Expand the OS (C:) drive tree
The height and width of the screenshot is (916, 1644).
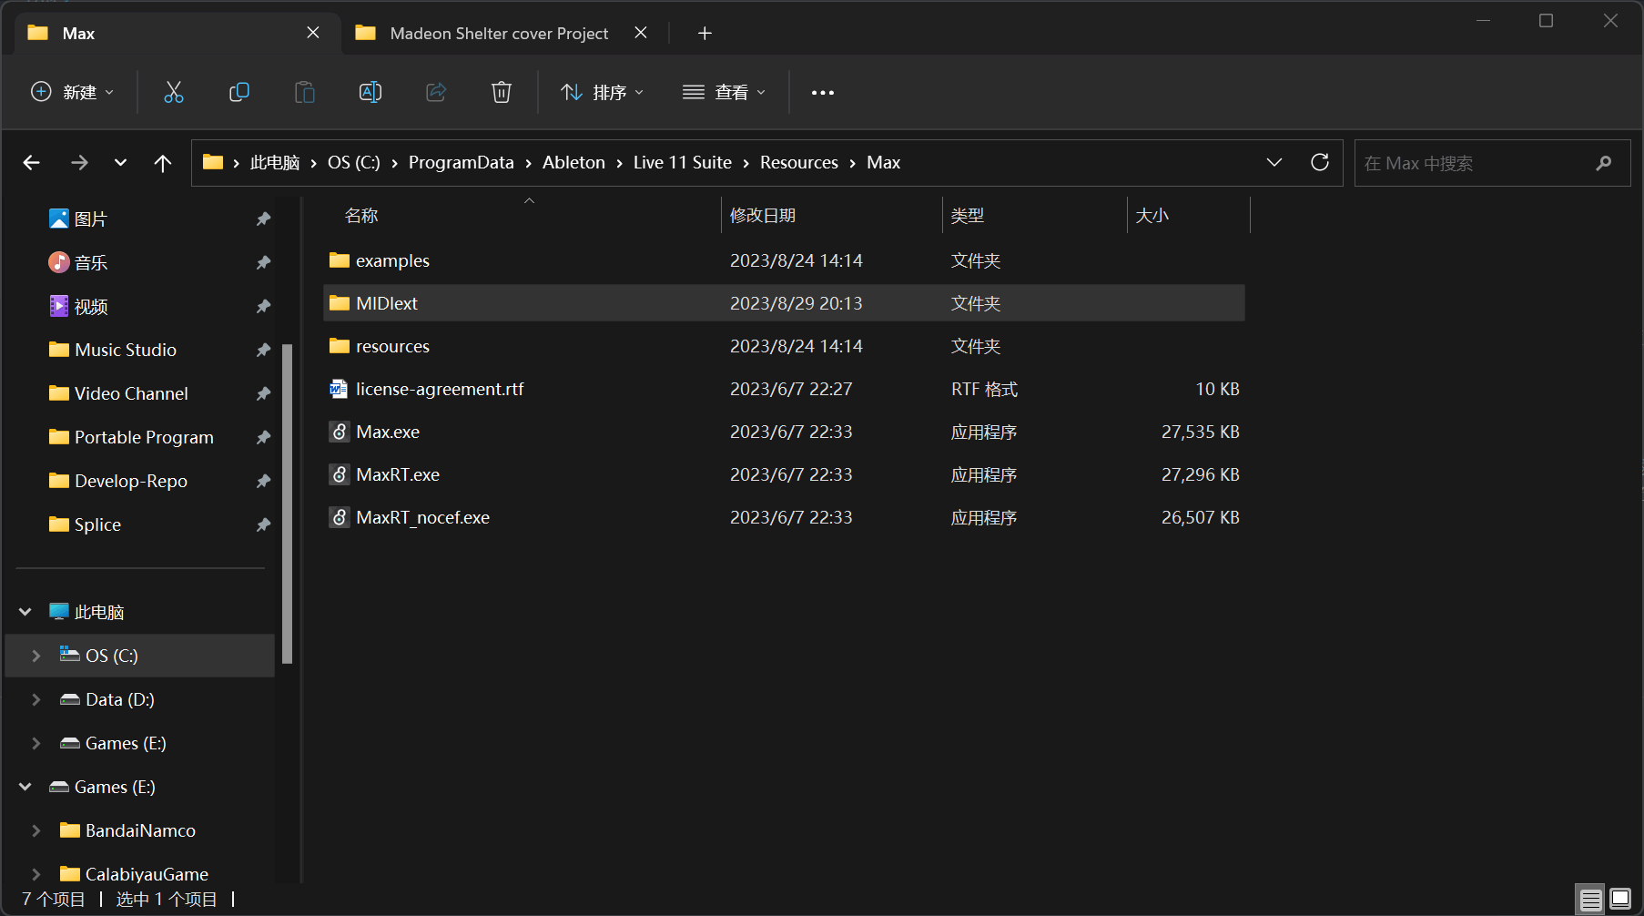click(x=36, y=656)
